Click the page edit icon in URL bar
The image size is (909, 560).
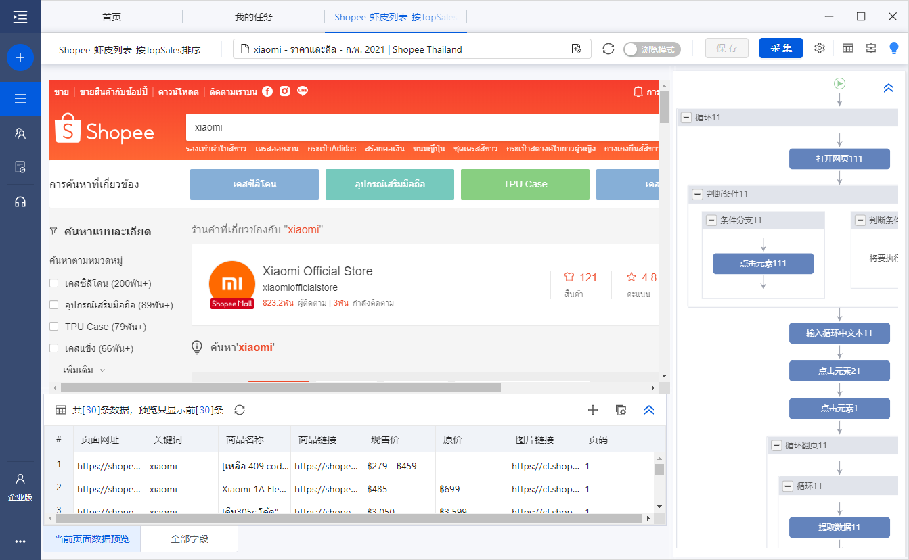[x=577, y=49]
